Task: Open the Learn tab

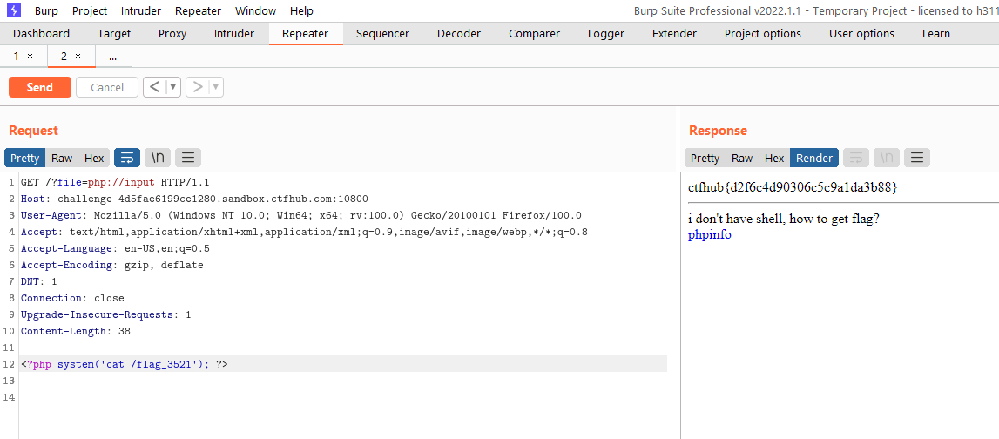Action: 936,34
